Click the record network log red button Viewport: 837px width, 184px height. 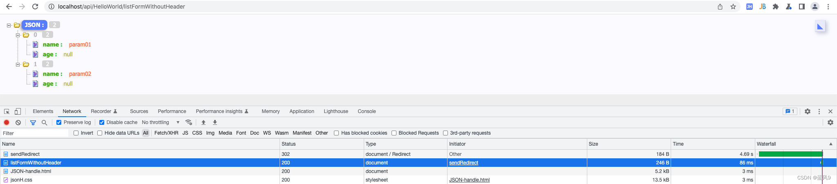coord(7,122)
